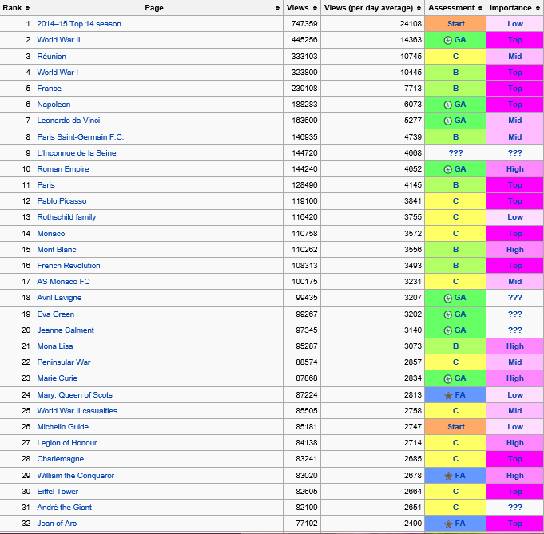This screenshot has height=534, width=544.
Task: Click C assessment in Réunion row
Action: pos(455,57)
